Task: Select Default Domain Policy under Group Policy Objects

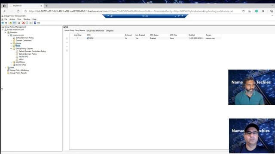Action: [x=27, y=54]
